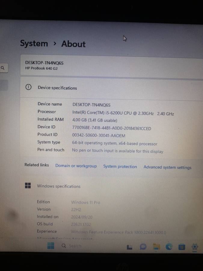Click the search magnifier in Settings sidebar
Viewport: 203px width, 271px height.
[x=3, y=68]
